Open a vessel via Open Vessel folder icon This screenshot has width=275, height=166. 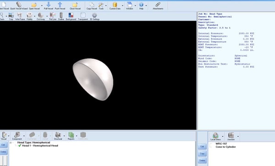[x=34, y=5]
